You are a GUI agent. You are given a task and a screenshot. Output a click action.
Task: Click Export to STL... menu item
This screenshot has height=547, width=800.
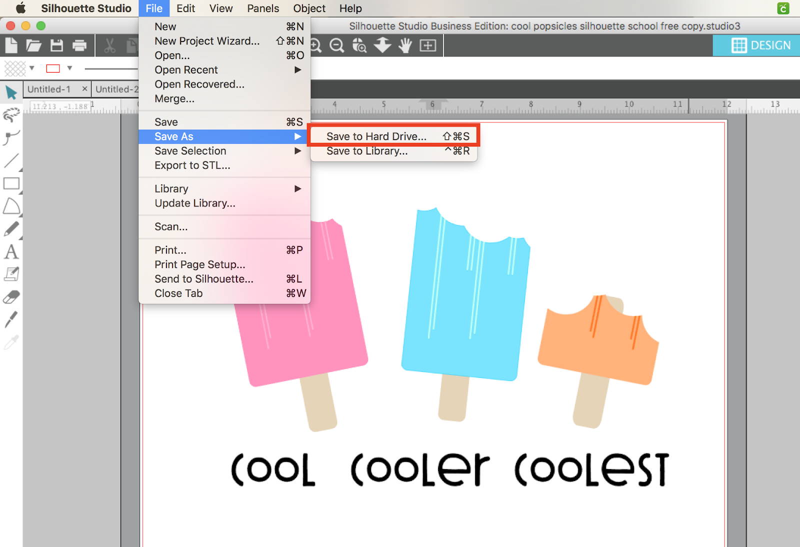(224, 165)
